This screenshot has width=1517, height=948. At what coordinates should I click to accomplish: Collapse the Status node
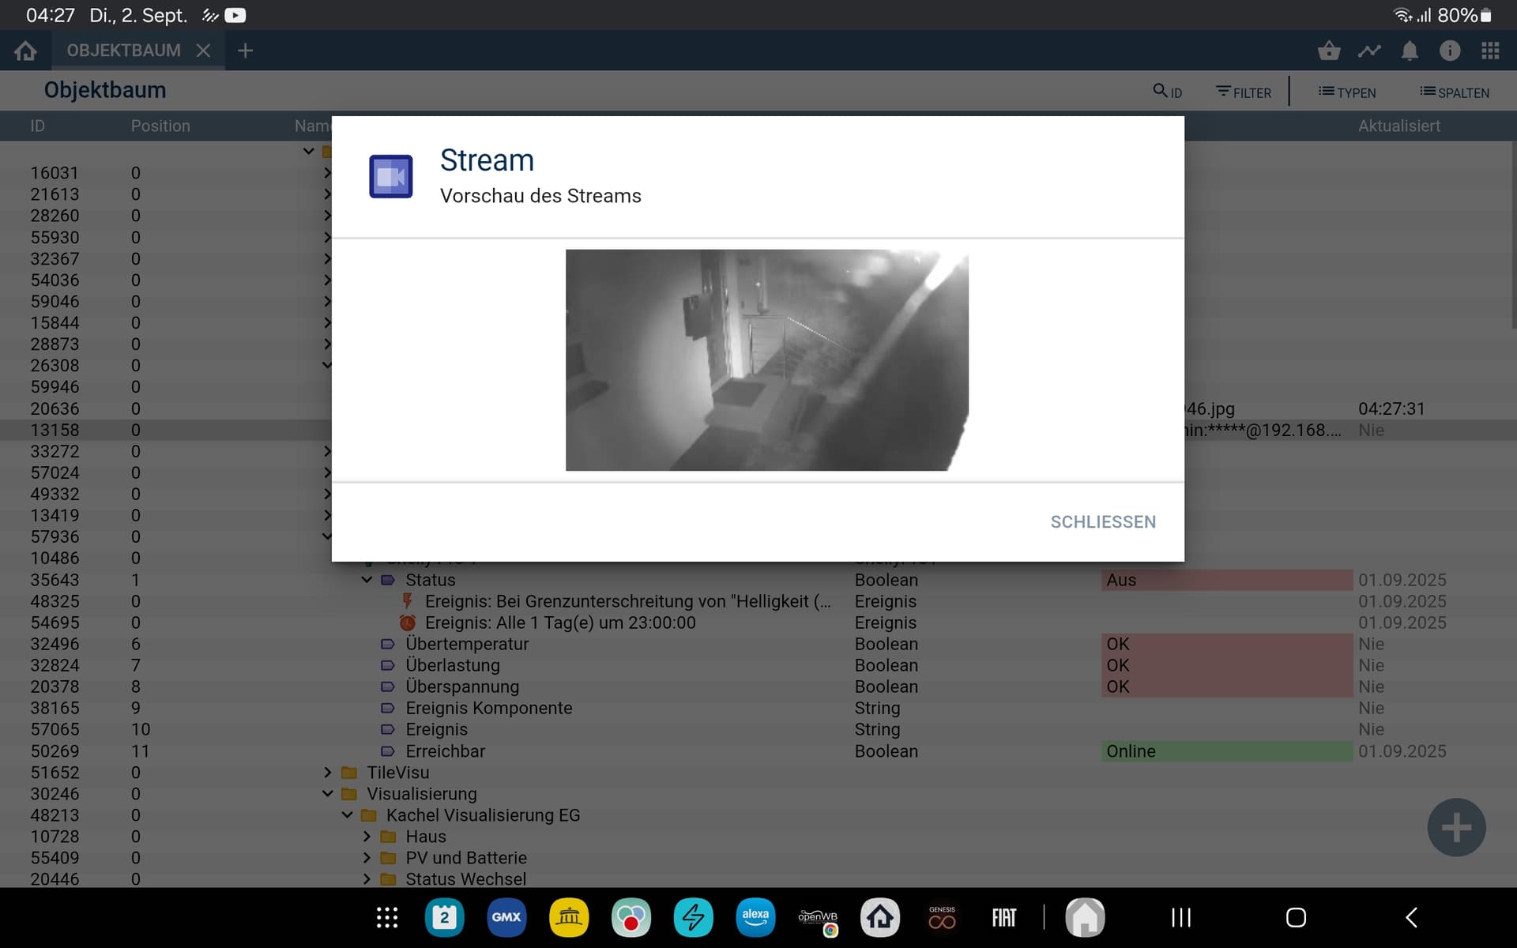367,580
